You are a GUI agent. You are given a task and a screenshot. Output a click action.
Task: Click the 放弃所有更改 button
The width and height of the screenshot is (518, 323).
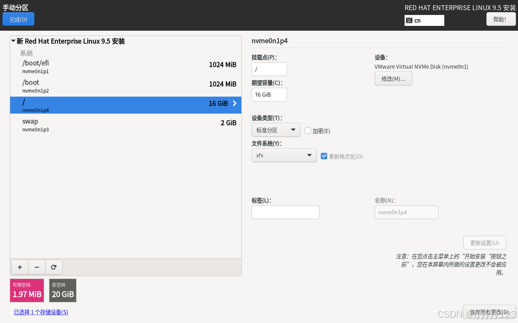[489, 312]
